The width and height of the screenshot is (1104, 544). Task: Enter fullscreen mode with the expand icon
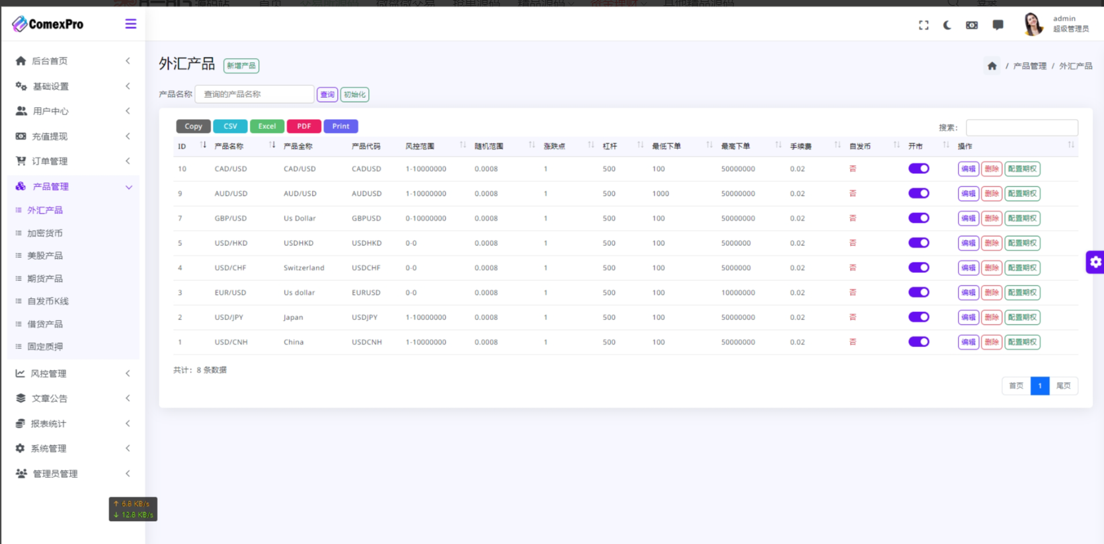pos(924,25)
